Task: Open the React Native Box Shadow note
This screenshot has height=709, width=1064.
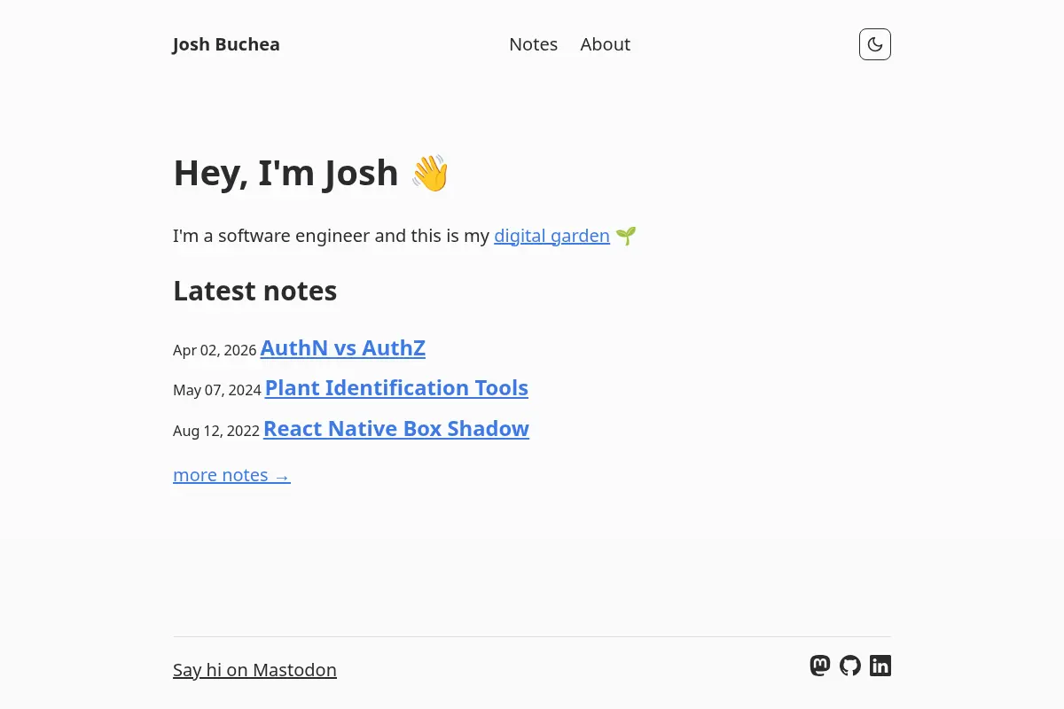Action: (396, 429)
